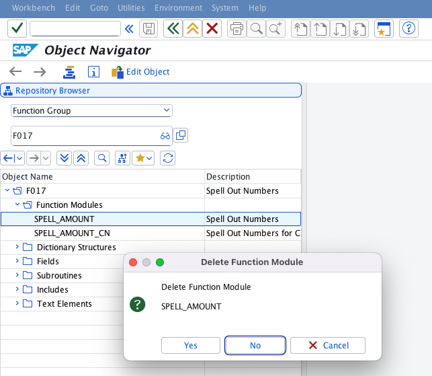The height and width of the screenshot is (376, 432).
Task: Click the tree Find magnifier icon
Action: pos(102,158)
